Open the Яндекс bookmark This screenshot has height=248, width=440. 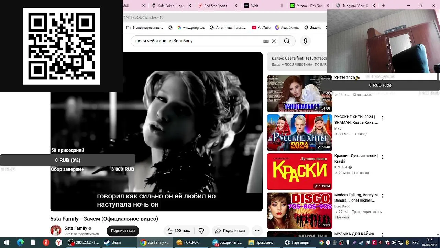[312, 28]
